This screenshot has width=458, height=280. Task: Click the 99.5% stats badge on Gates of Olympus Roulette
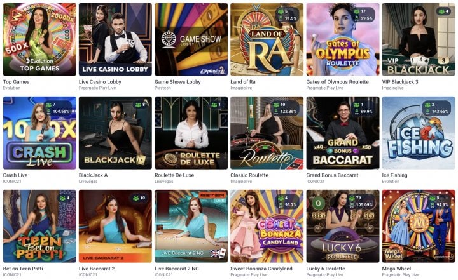point(363,15)
